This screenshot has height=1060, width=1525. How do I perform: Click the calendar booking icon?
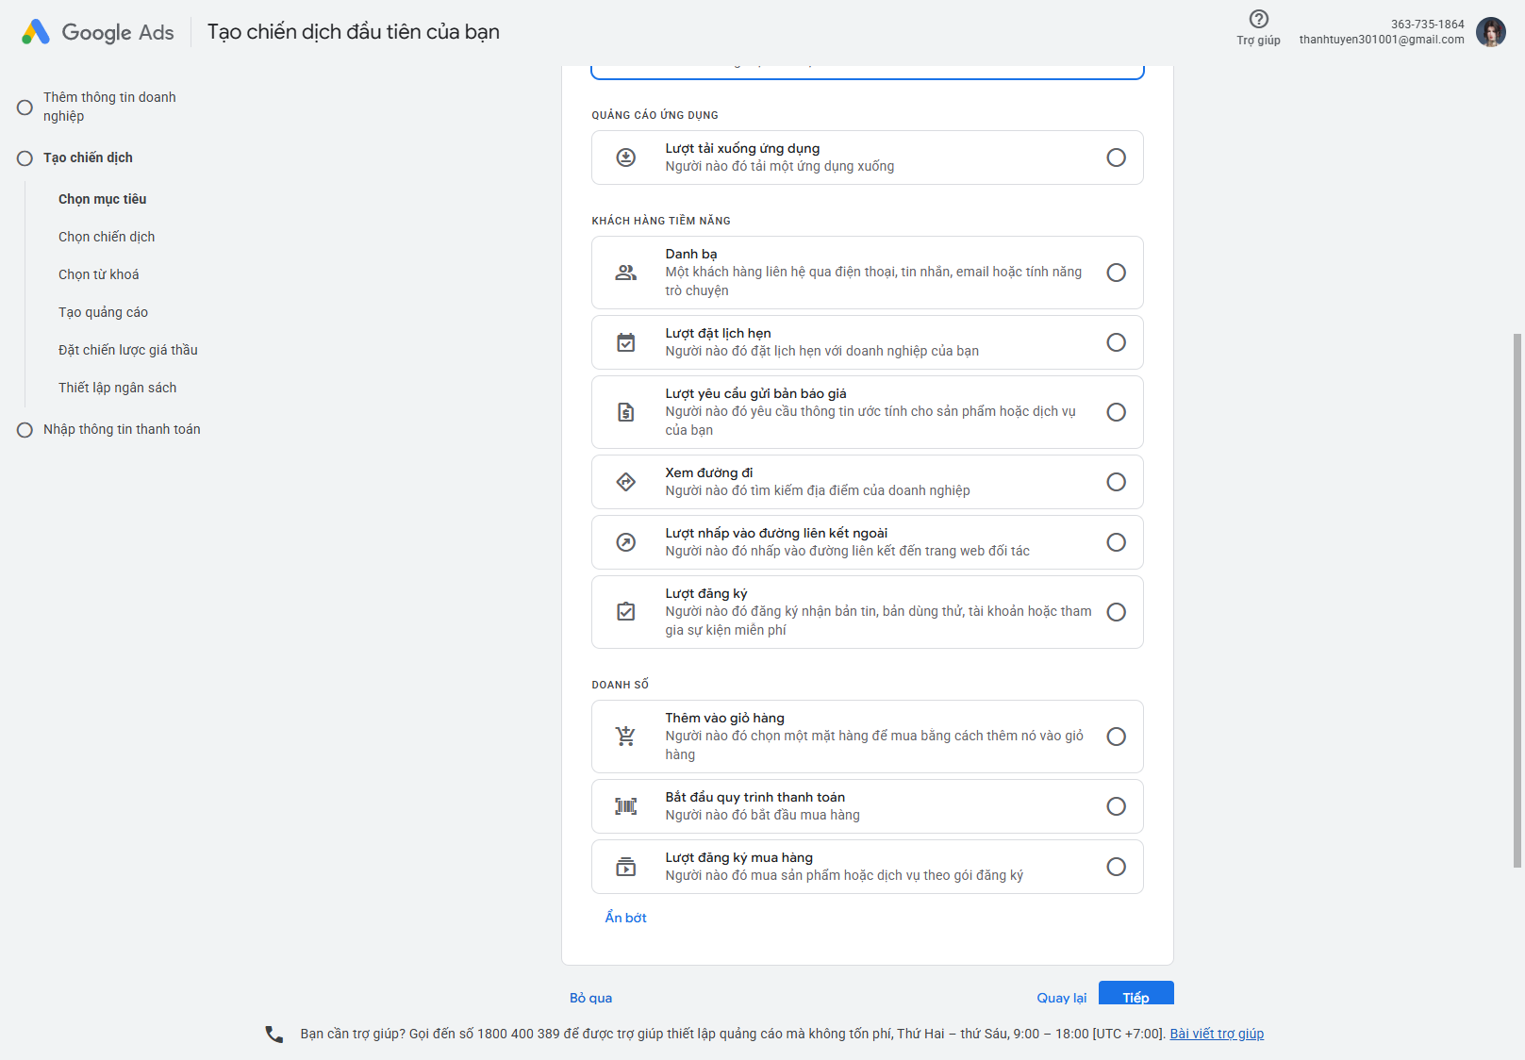[625, 342]
